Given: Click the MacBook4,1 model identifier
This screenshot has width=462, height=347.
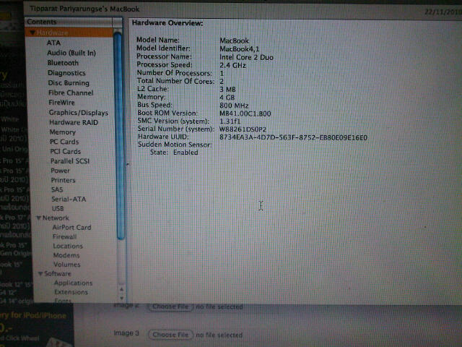Looking at the screenshot, I should pos(239,49).
